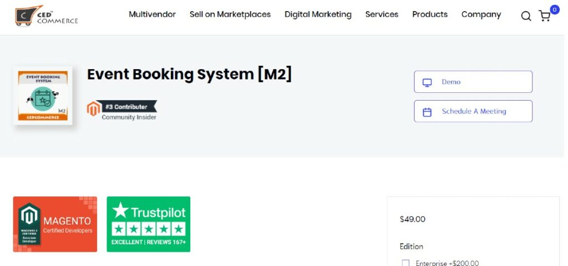Open the Digital Marketing menu
This screenshot has height=266, width=568.
coord(318,14)
